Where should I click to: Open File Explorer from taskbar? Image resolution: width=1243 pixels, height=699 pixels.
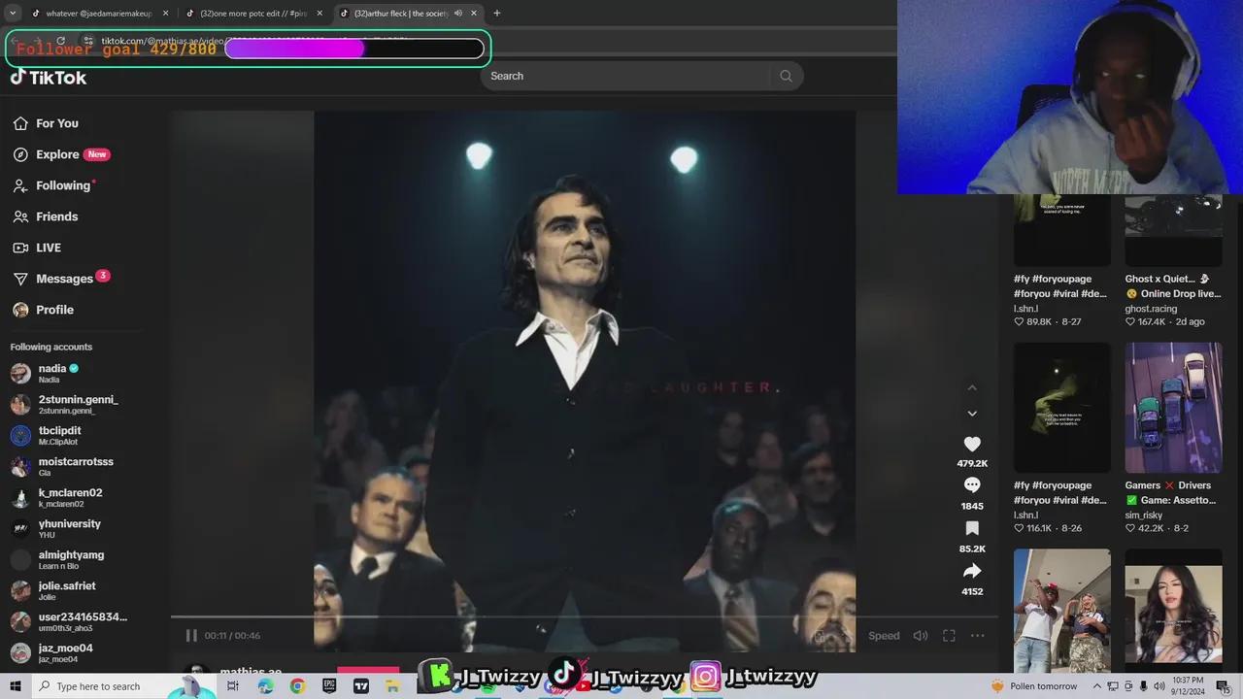point(393,686)
